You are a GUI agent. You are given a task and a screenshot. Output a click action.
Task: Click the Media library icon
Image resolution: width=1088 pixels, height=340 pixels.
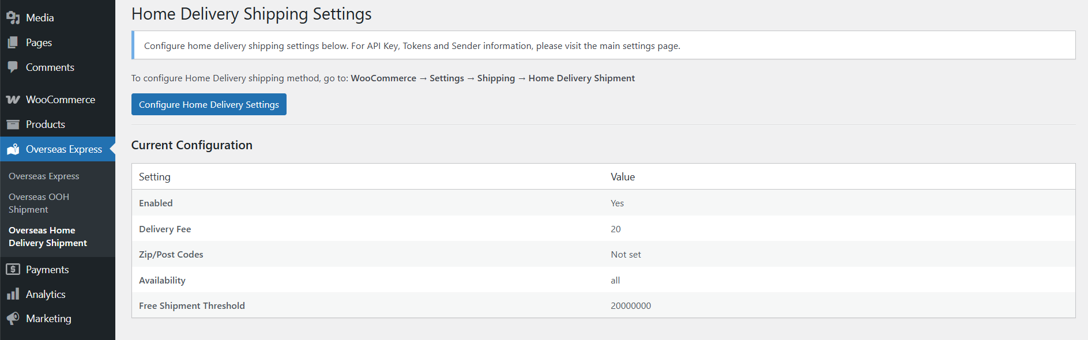(13, 17)
